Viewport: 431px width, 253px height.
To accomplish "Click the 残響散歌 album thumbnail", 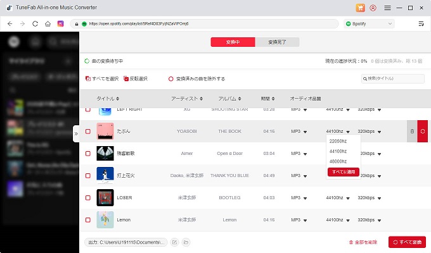I will (105, 154).
